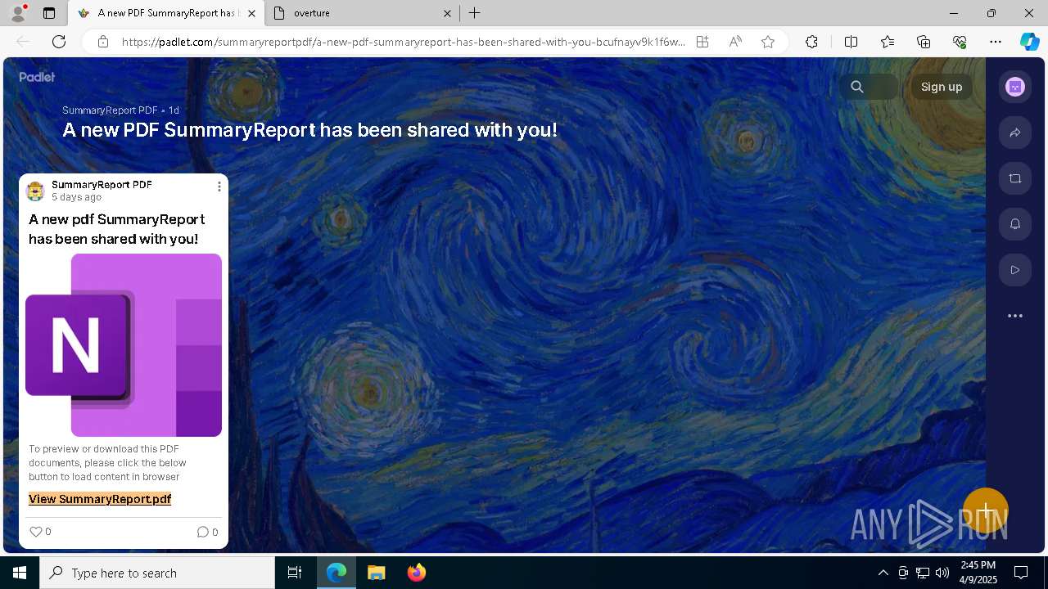Viewport: 1048px width, 589px height.
Task: Switch to the 'overture' browser tab
Action: point(362,13)
